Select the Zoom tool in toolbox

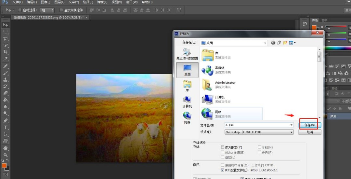coord(6,155)
